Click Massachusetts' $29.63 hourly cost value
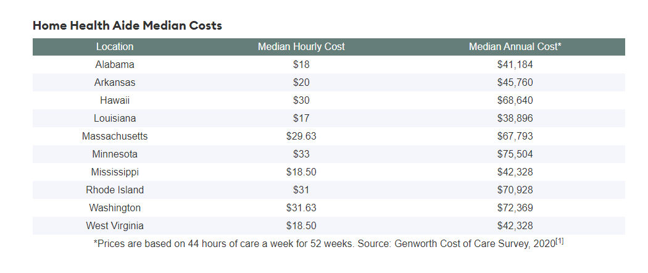The height and width of the screenshot is (273, 648). [x=301, y=136]
